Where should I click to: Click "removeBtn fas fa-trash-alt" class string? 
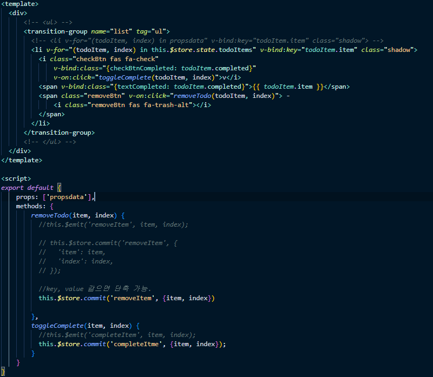pyautogui.click(x=140, y=105)
